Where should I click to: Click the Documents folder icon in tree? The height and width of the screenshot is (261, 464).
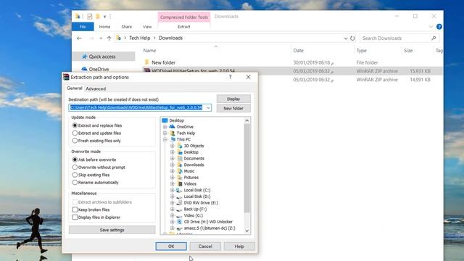pos(180,158)
